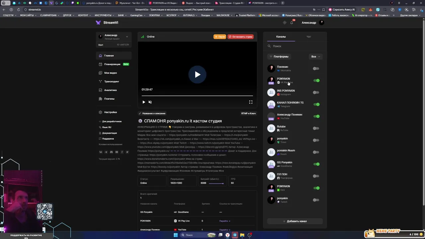Screen dimensions: 425x239
Task: Click the fullscreen icon in video player
Action: coord(251,102)
